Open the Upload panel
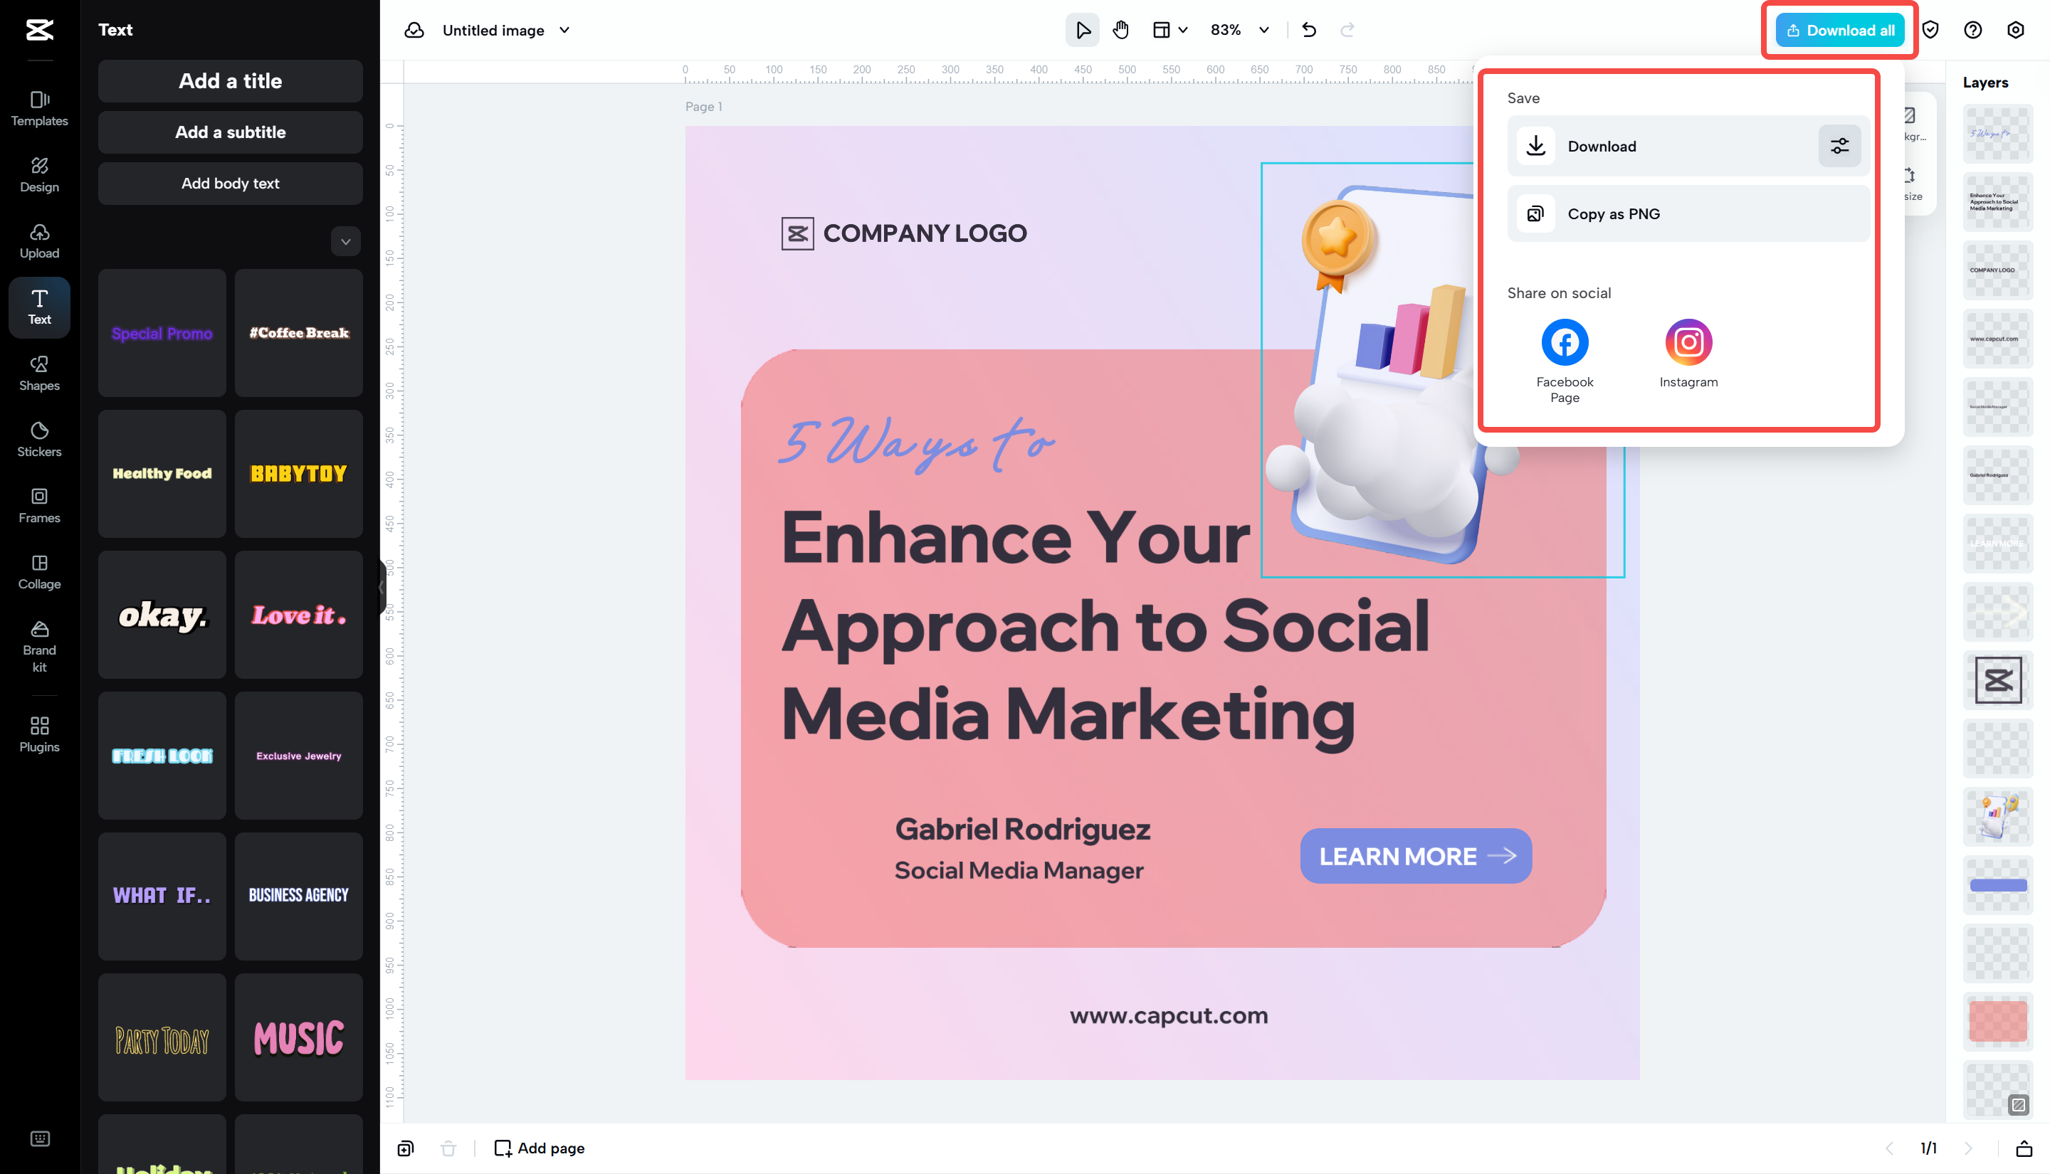Image resolution: width=2050 pixels, height=1174 pixels. pos(38,241)
